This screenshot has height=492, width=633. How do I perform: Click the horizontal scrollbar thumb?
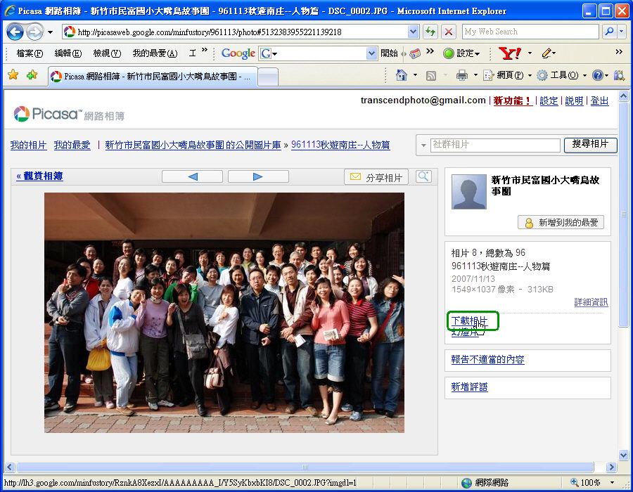click(x=305, y=467)
